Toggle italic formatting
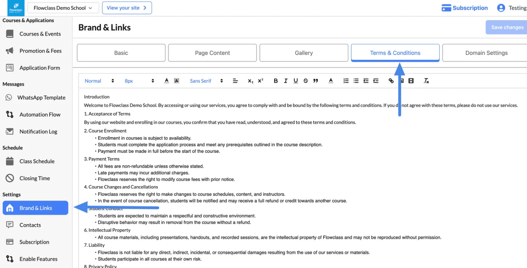 coord(286,81)
